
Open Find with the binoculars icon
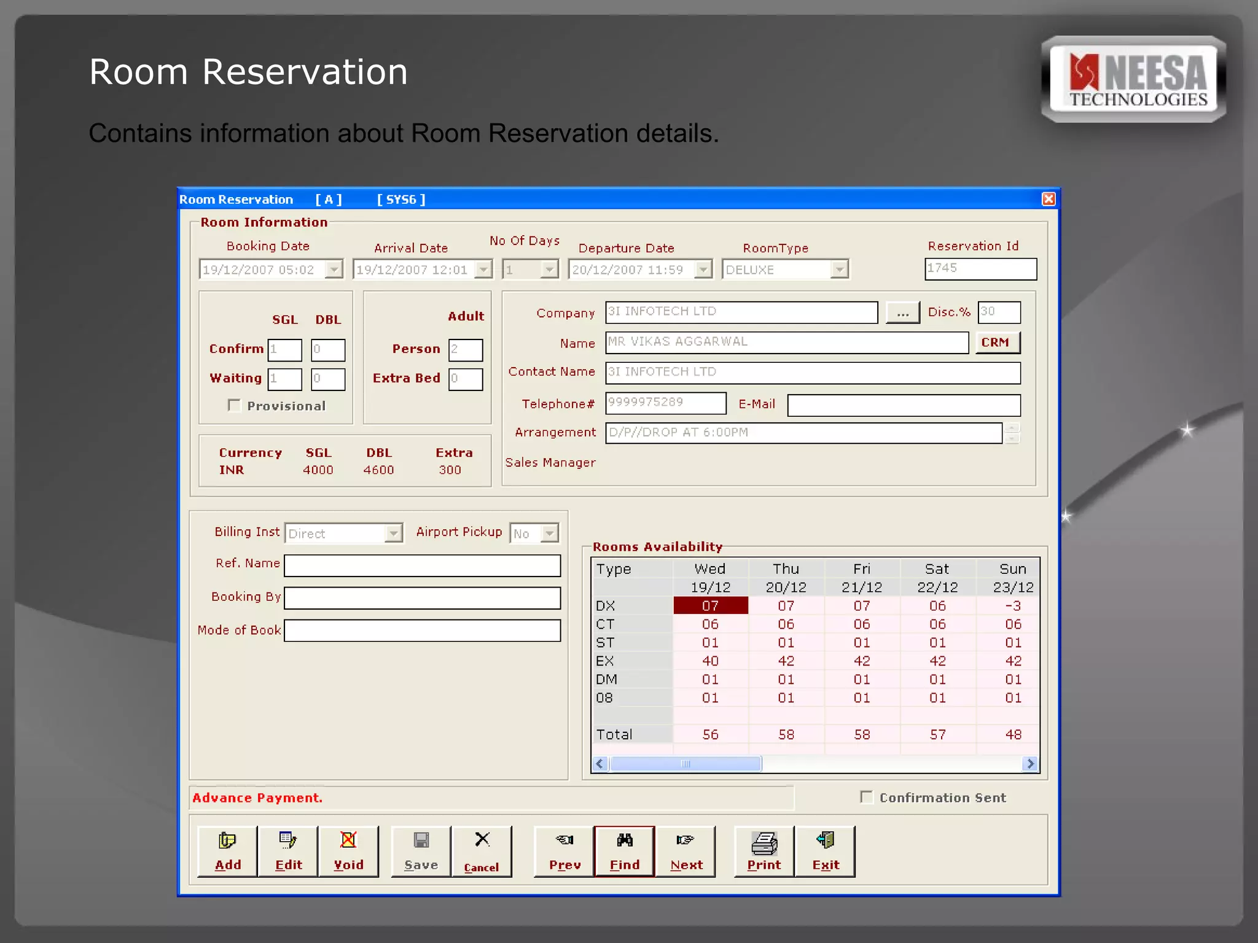point(625,851)
